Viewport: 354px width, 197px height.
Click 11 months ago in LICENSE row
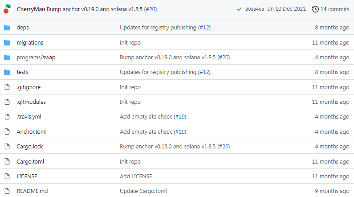point(330,176)
